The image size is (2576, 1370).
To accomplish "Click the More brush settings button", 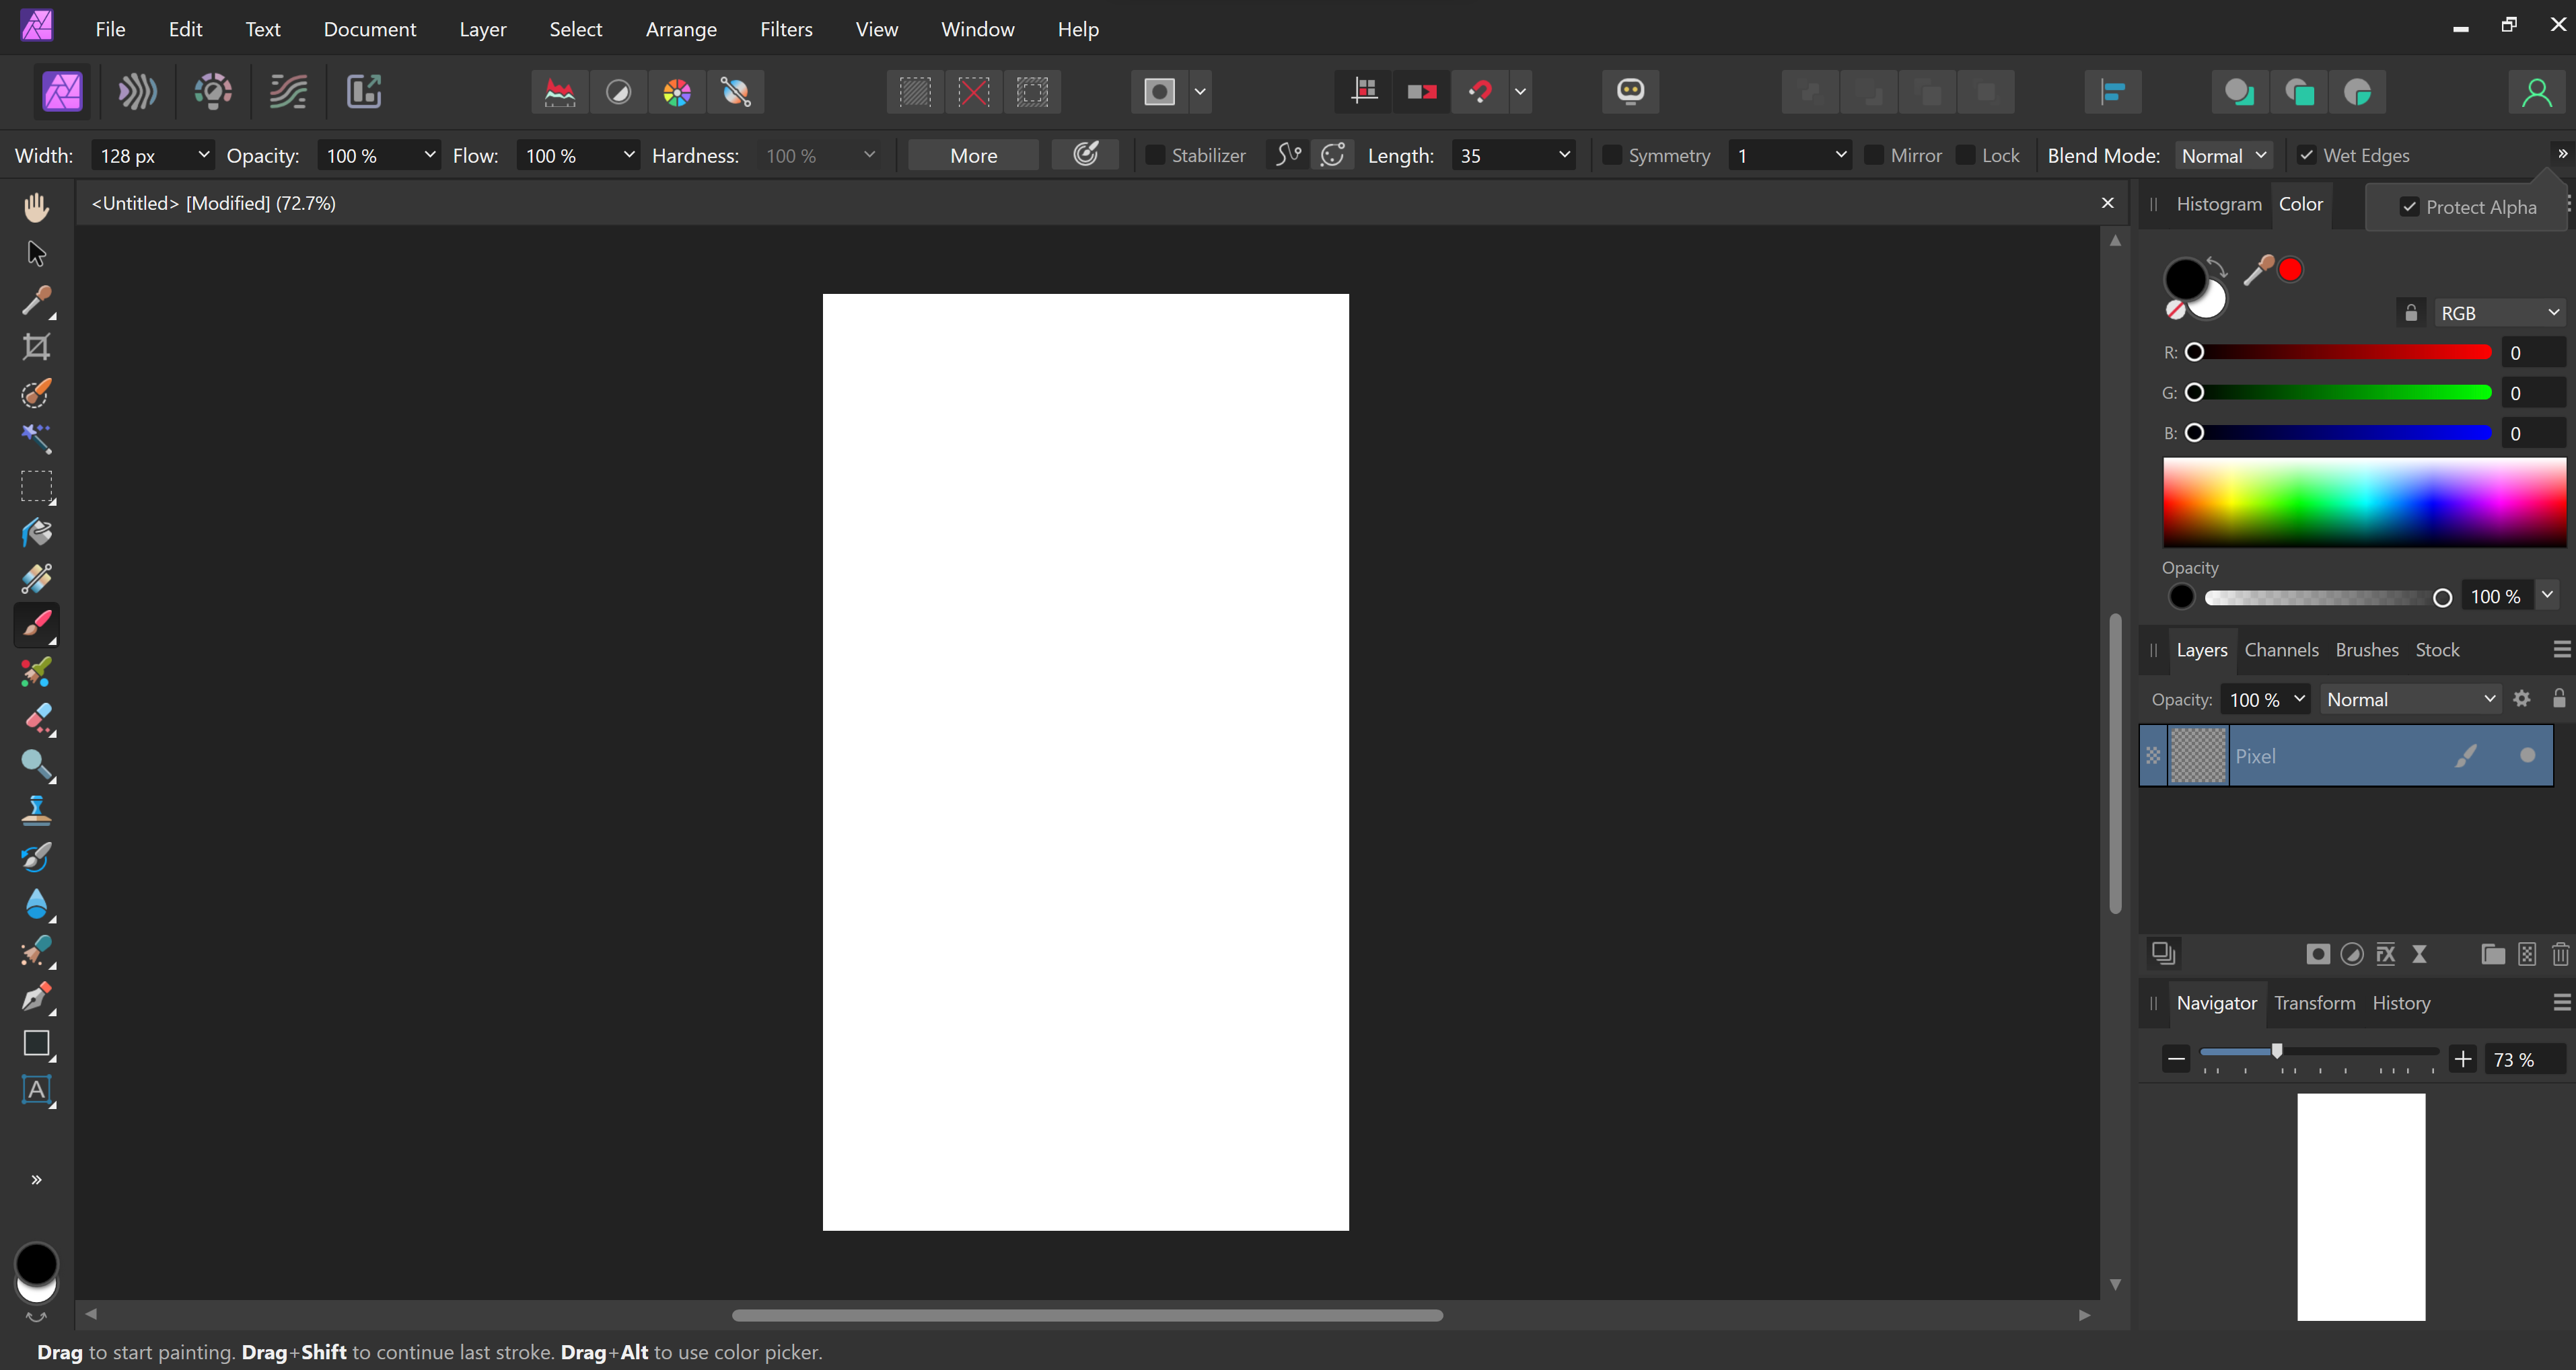I will (973, 155).
